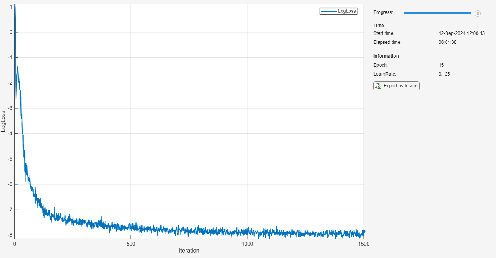Select the Information section heading

coord(386,56)
